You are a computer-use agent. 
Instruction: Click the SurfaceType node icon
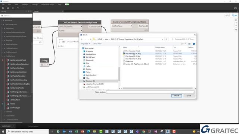tap(7, 108)
